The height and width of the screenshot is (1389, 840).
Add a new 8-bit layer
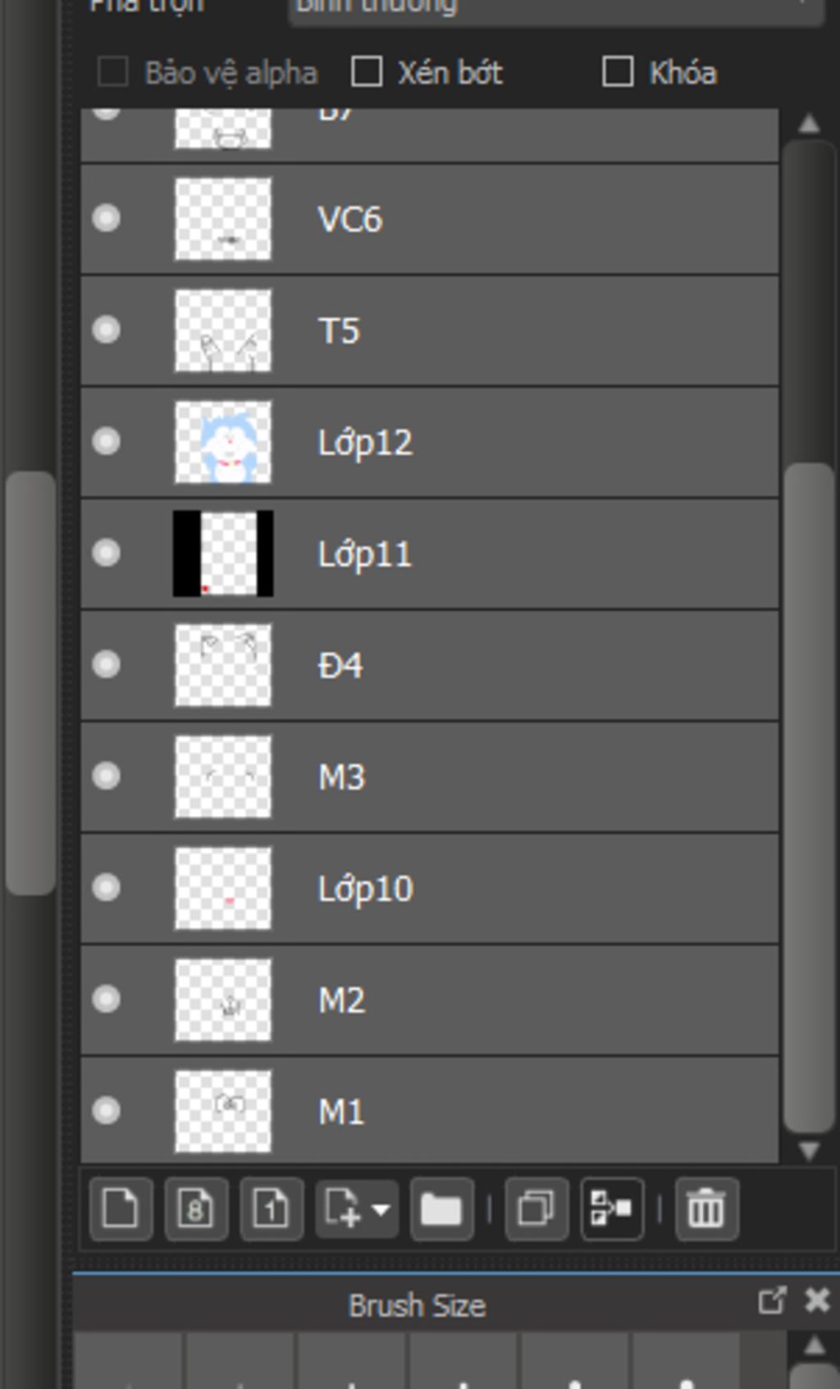196,1209
